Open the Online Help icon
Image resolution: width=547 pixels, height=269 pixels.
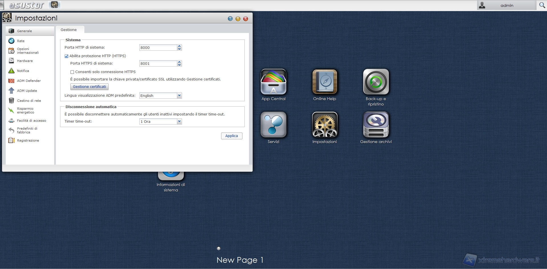coord(324,82)
